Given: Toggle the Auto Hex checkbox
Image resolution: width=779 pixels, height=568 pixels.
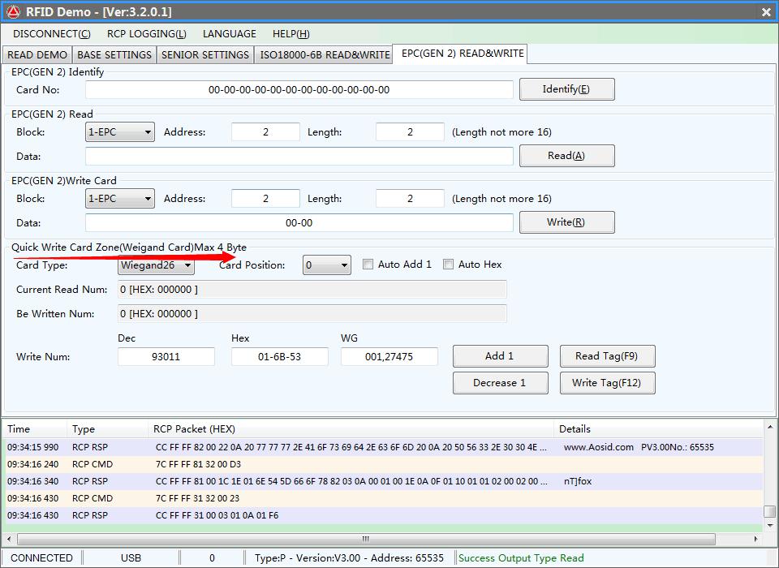Looking at the screenshot, I should (x=448, y=265).
